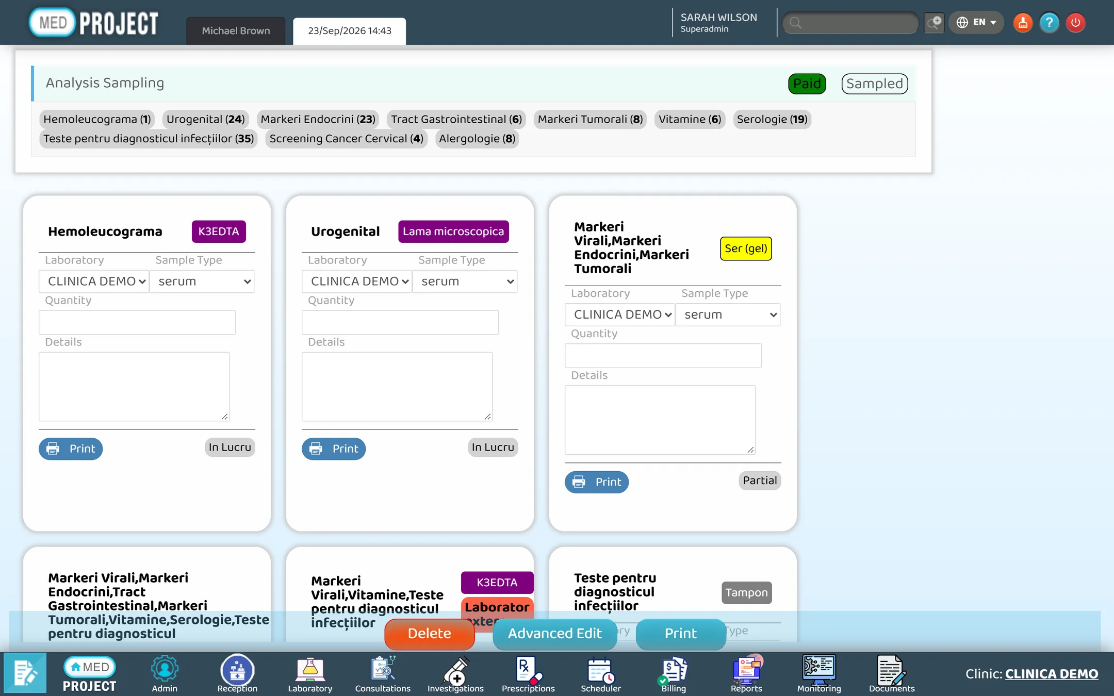Viewport: 1114px width, 696px height.
Task: Toggle Partial status on Markeri Virali card
Action: (x=760, y=480)
